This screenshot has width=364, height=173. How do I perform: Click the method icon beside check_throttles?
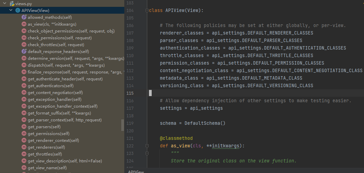24,44
